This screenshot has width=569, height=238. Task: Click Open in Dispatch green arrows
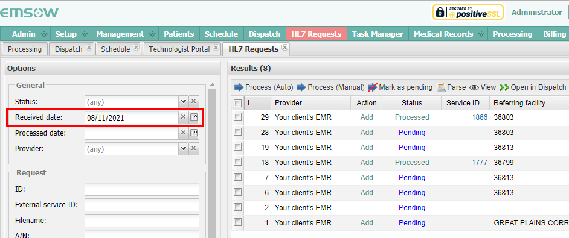[x=504, y=87]
